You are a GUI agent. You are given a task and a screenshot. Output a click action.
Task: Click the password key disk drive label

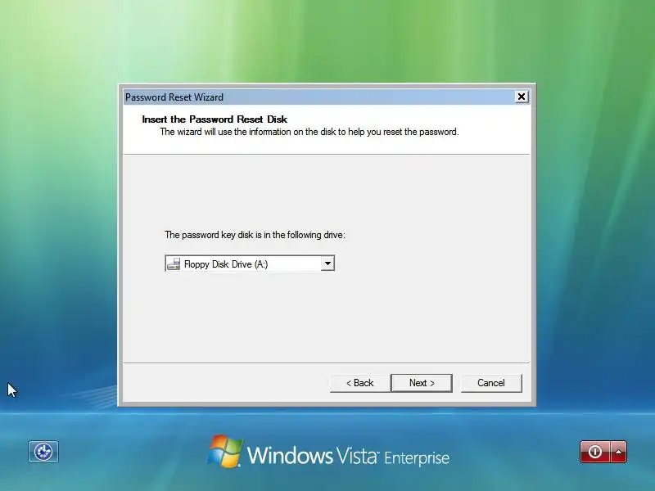pos(255,235)
